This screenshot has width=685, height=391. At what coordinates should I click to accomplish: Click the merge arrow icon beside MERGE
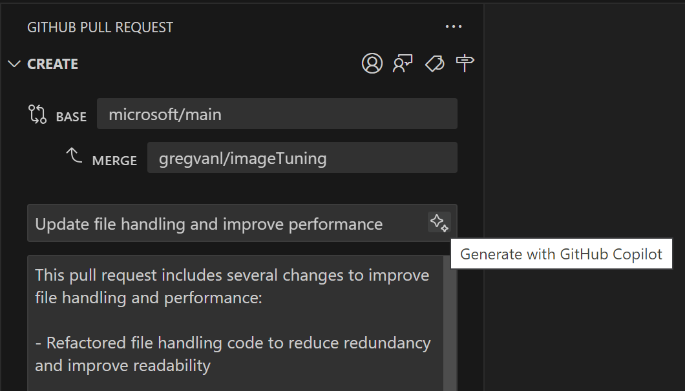click(74, 155)
